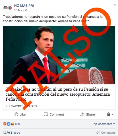This screenshot has height=136, width=118.
Task: Click the angry reaction emoji
Action: pos(5,124)
